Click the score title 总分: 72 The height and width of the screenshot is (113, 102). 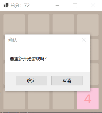click(20, 5)
